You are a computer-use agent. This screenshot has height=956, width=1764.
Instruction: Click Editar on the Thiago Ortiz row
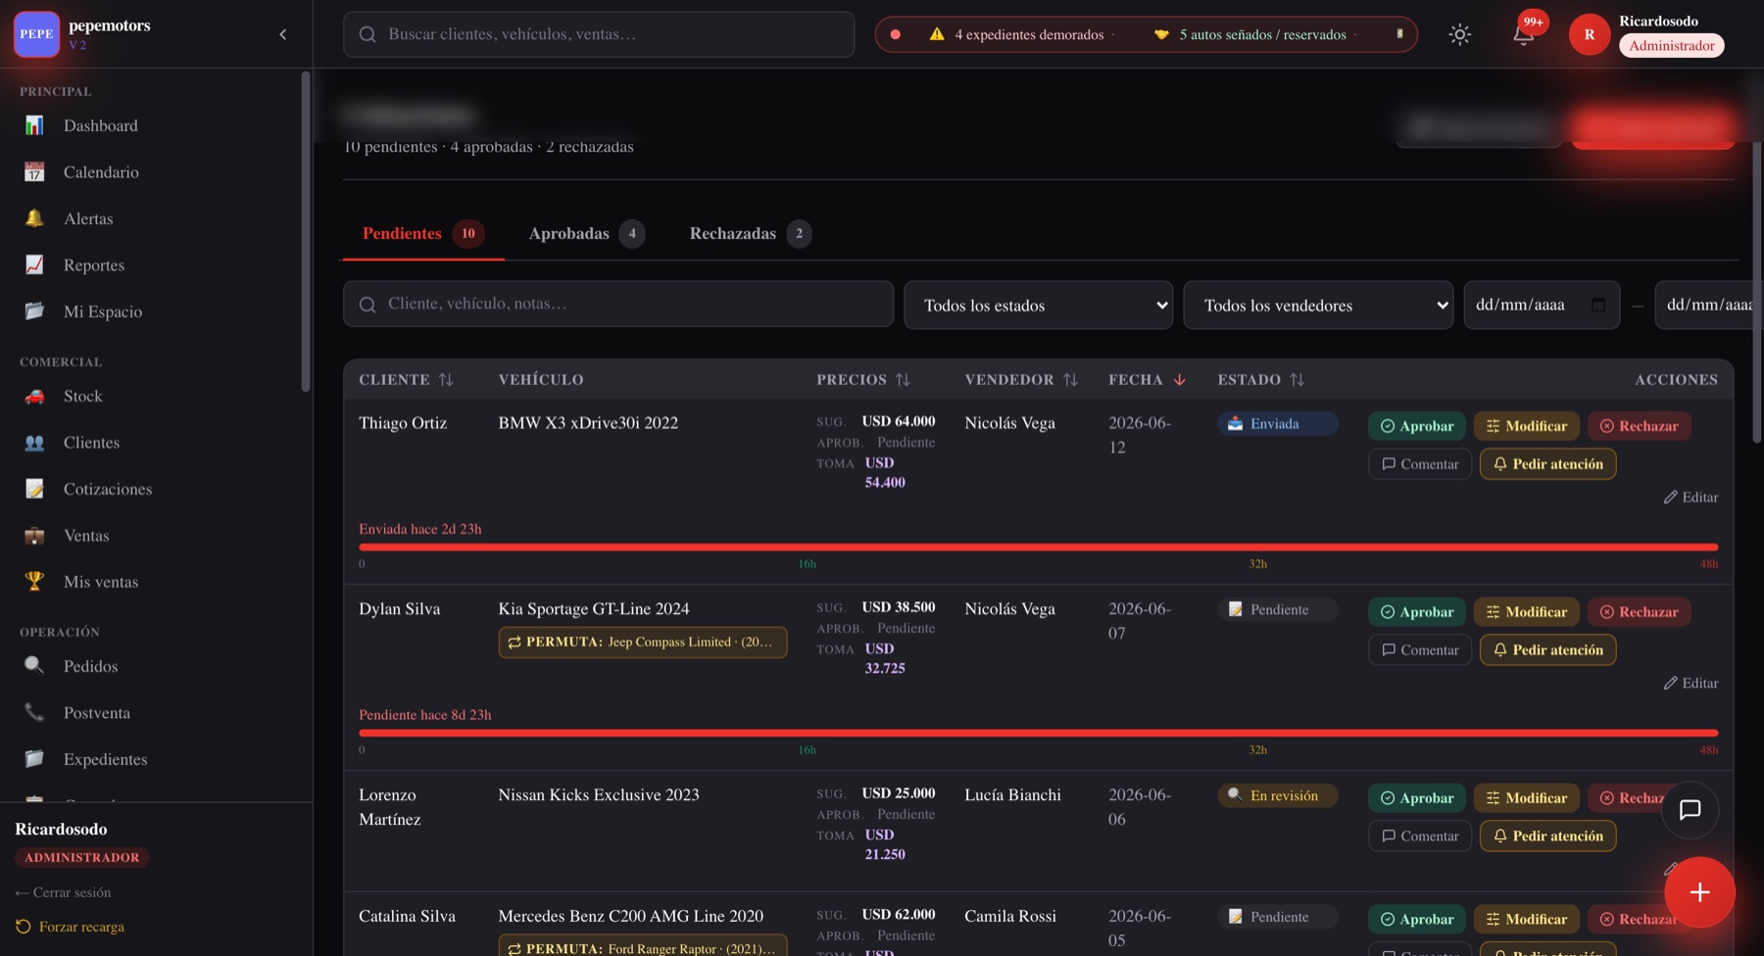tap(1690, 498)
